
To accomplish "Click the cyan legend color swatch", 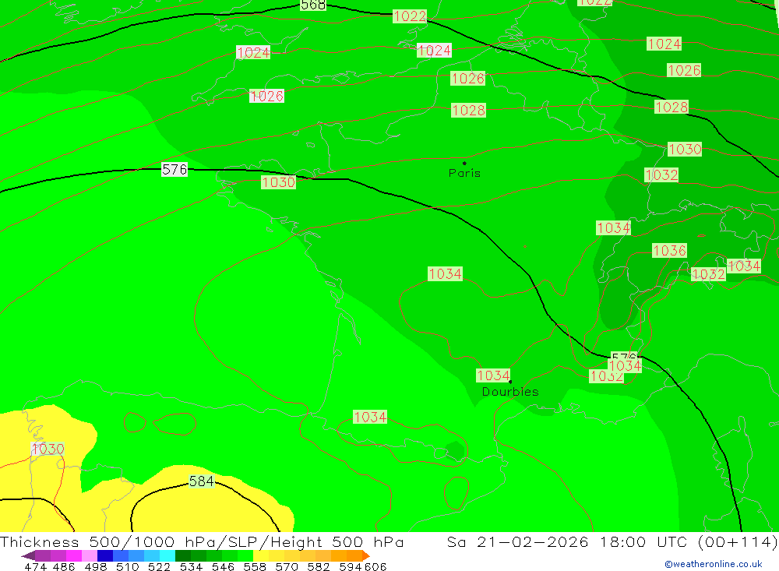I will [x=167, y=555].
